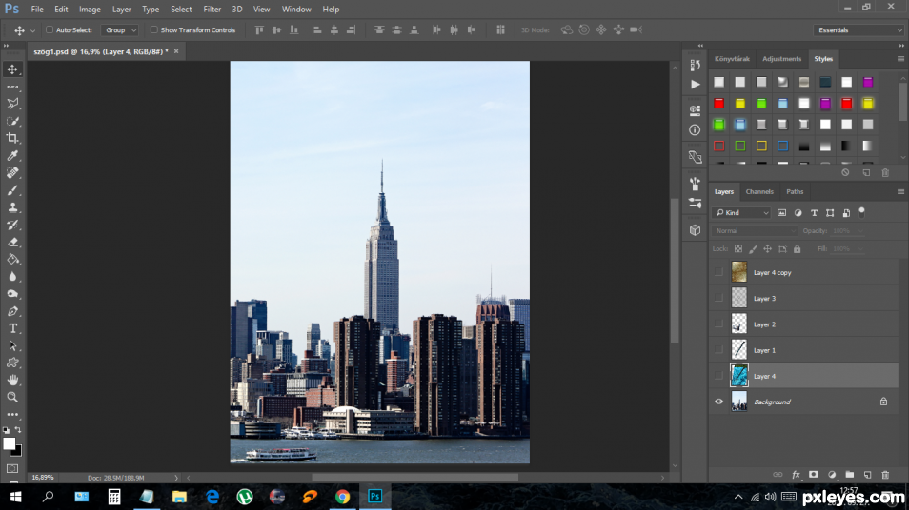Select the Blur tool
The image size is (909, 510).
12,277
